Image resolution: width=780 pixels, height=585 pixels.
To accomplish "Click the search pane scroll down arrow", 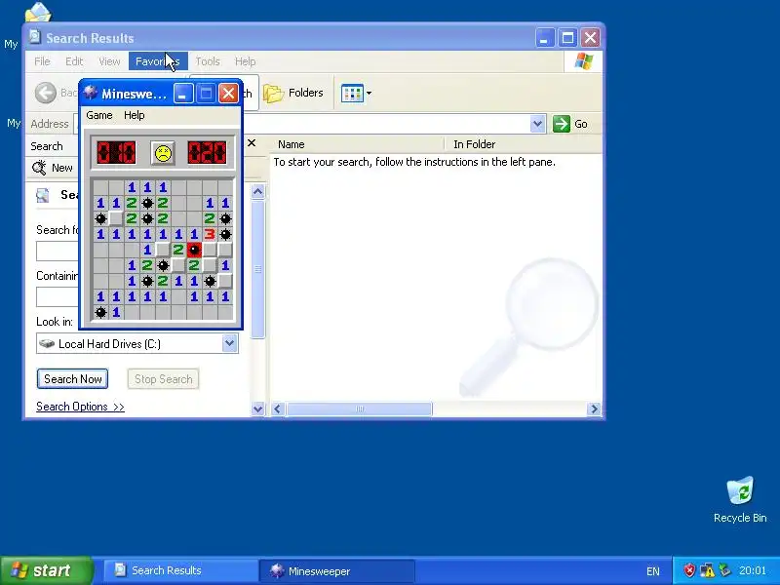I will [257, 409].
